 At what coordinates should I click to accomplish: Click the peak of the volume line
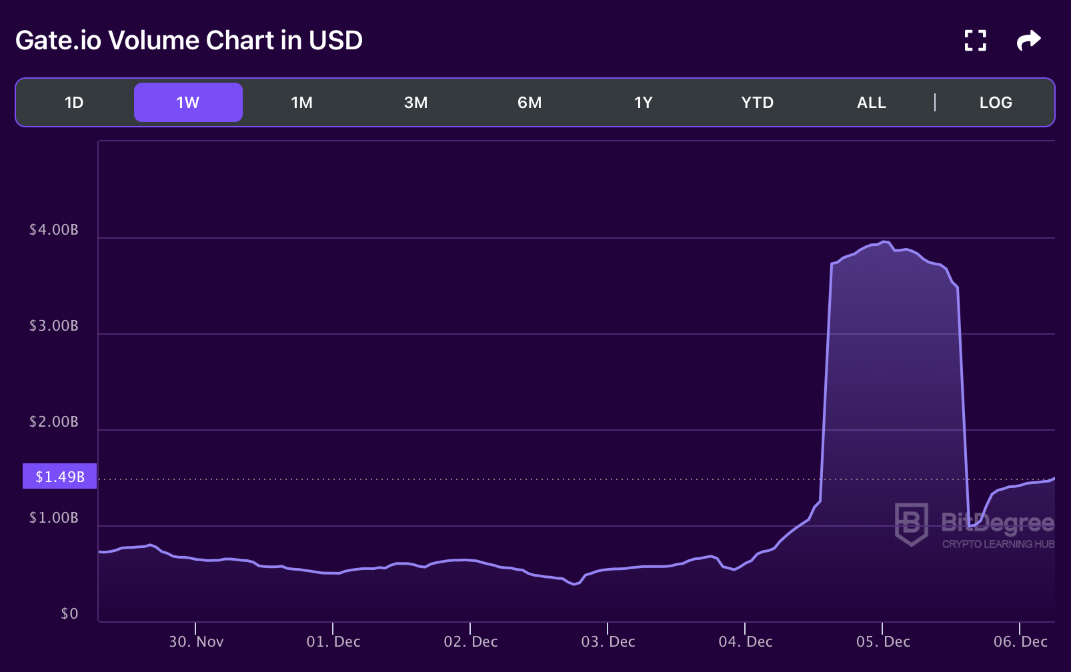coord(884,242)
